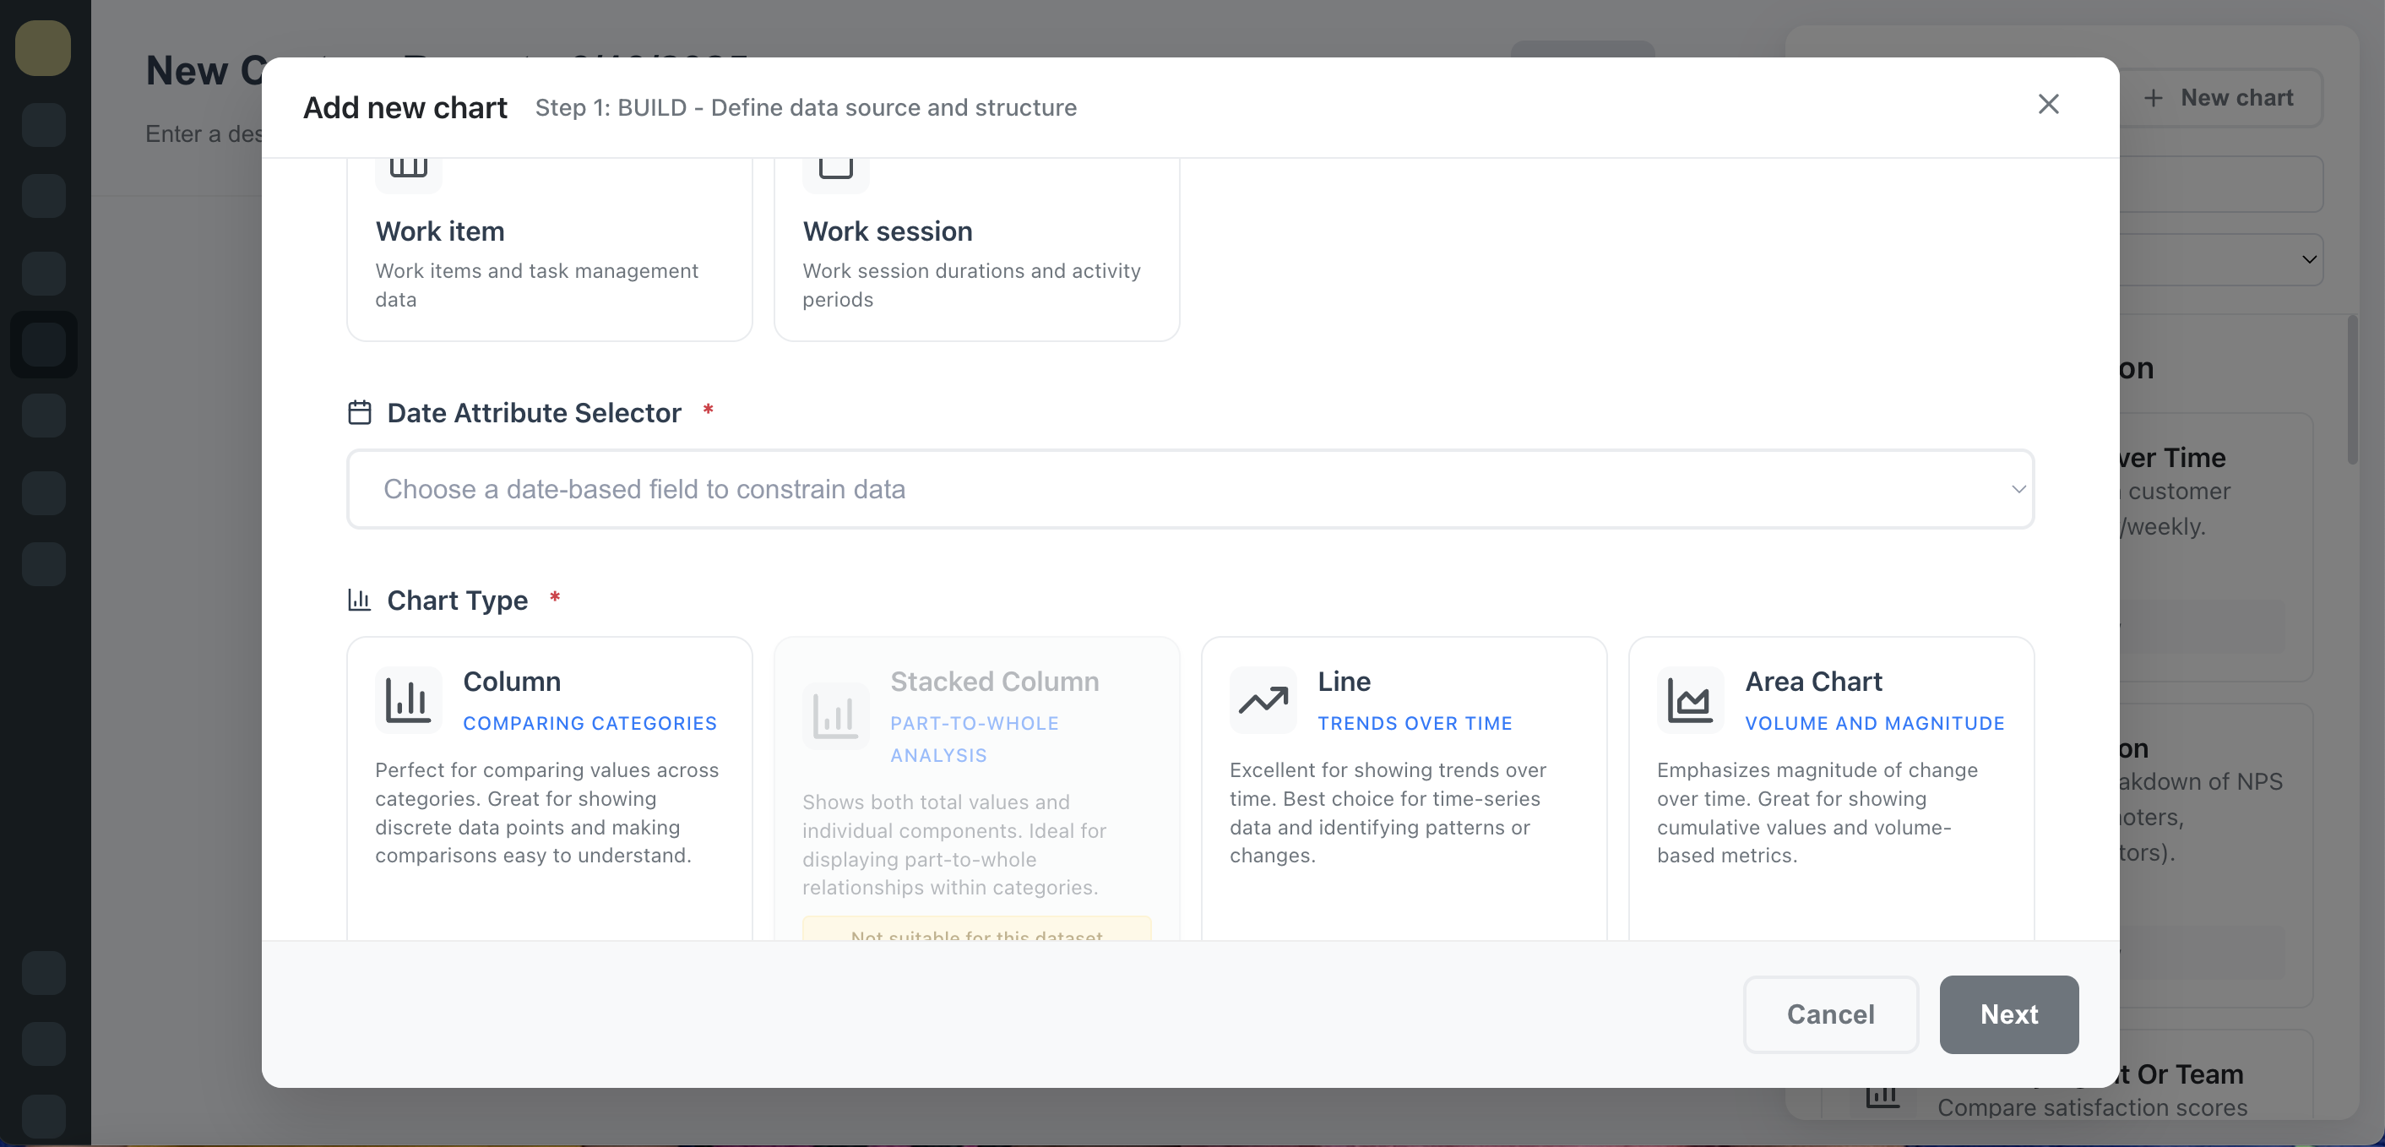Image resolution: width=2385 pixels, height=1147 pixels.
Task: Click the TRENDS OVER TIME label
Action: pyautogui.click(x=1415, y=723)
